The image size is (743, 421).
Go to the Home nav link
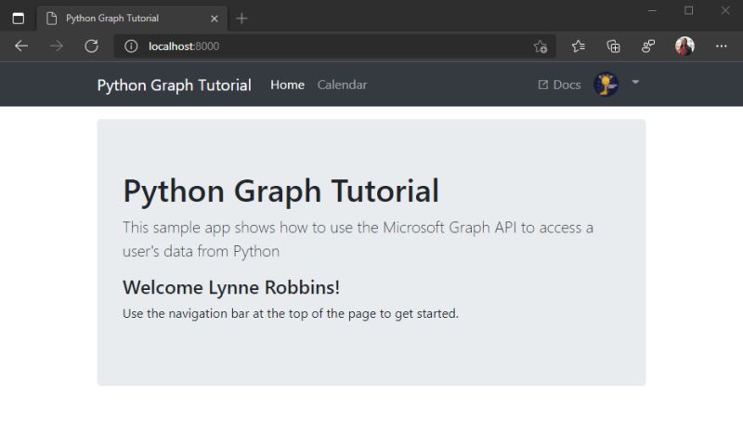287,85
